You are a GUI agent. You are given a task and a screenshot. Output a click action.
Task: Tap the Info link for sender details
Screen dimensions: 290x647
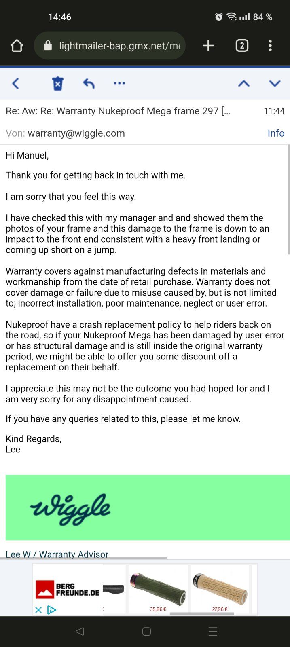click(x=276, y=133)
